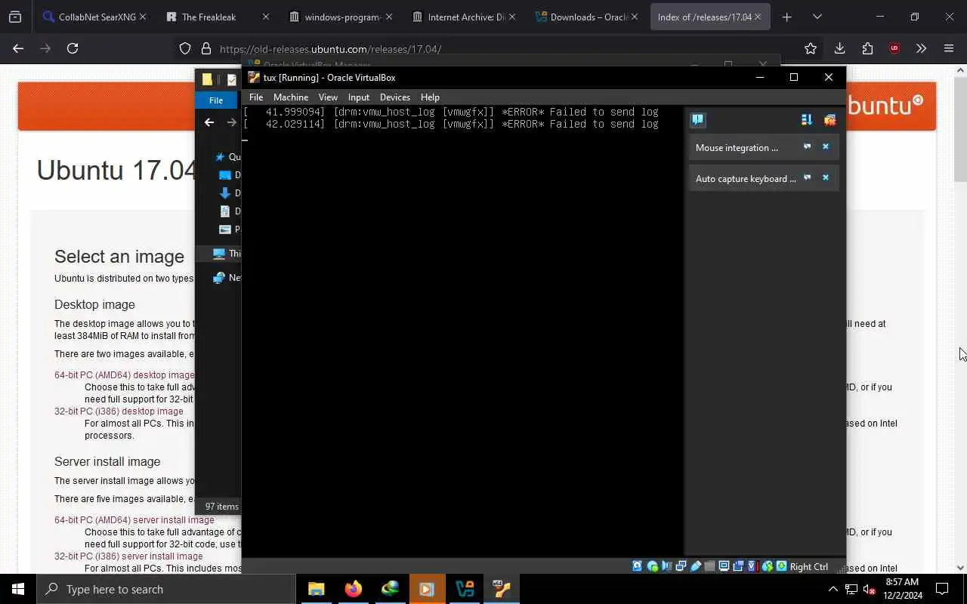Click the display status icon
This screenshot has height=604, width=967.
pyautogui.click(x=724, y=566)
